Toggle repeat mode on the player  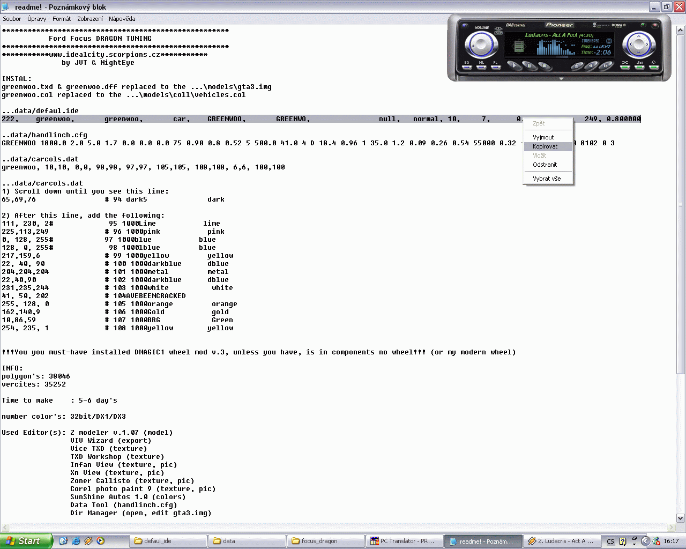click(x=654, y=67)
